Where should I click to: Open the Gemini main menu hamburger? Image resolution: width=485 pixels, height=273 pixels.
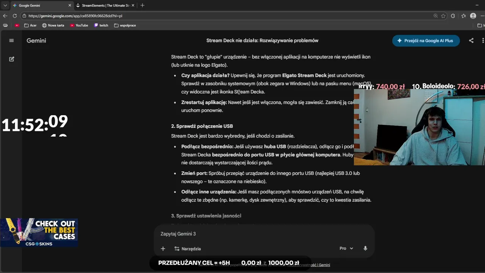click(x=11, y=41)
